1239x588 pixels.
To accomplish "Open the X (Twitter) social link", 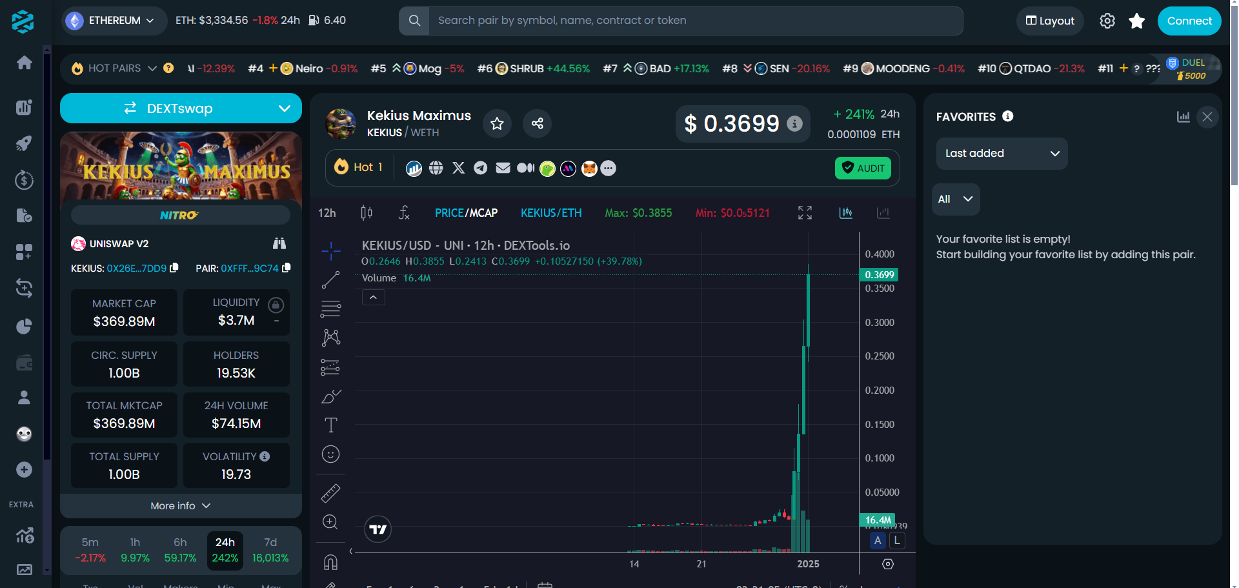I will click(458, 168).
